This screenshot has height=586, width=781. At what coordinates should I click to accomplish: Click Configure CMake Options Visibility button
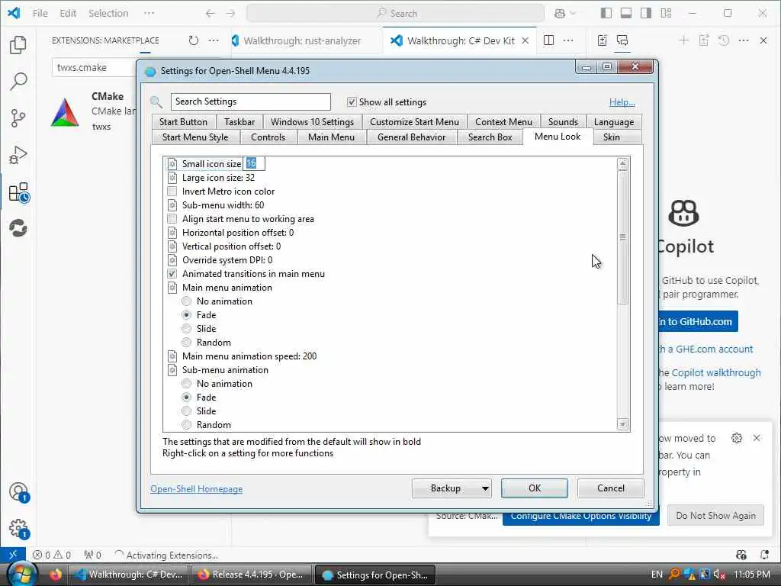[580, 517]
